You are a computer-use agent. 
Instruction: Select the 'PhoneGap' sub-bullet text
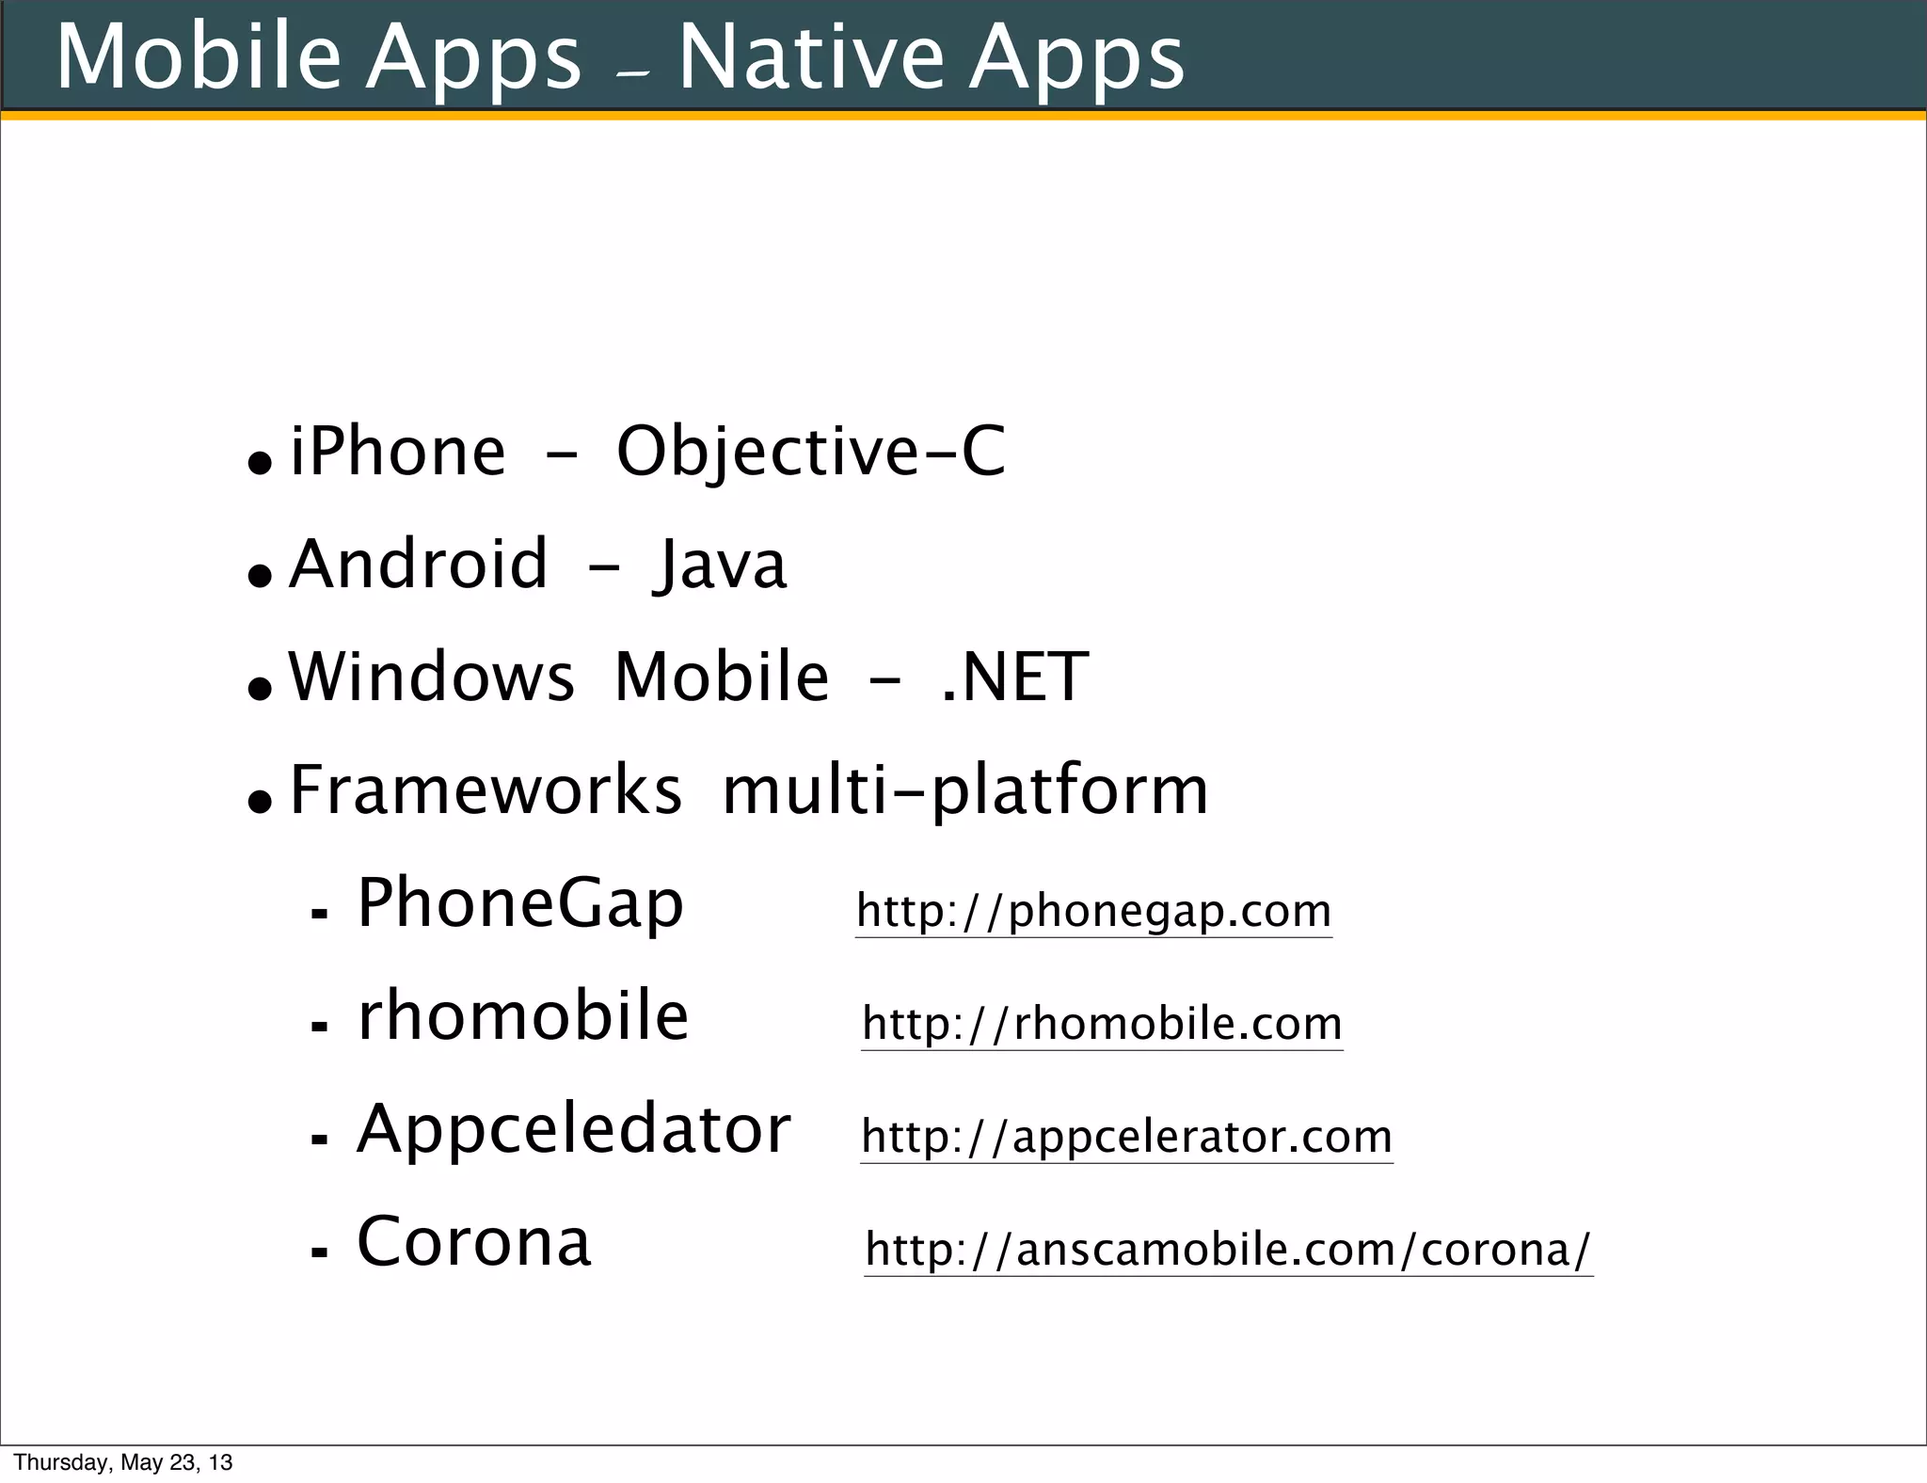[x=520, y=903]
